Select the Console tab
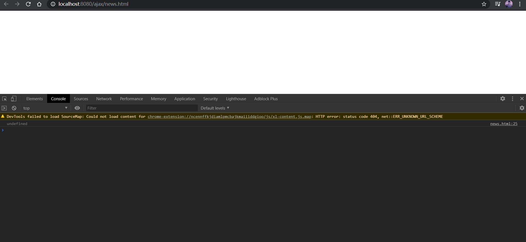 (x=58, y=99)
